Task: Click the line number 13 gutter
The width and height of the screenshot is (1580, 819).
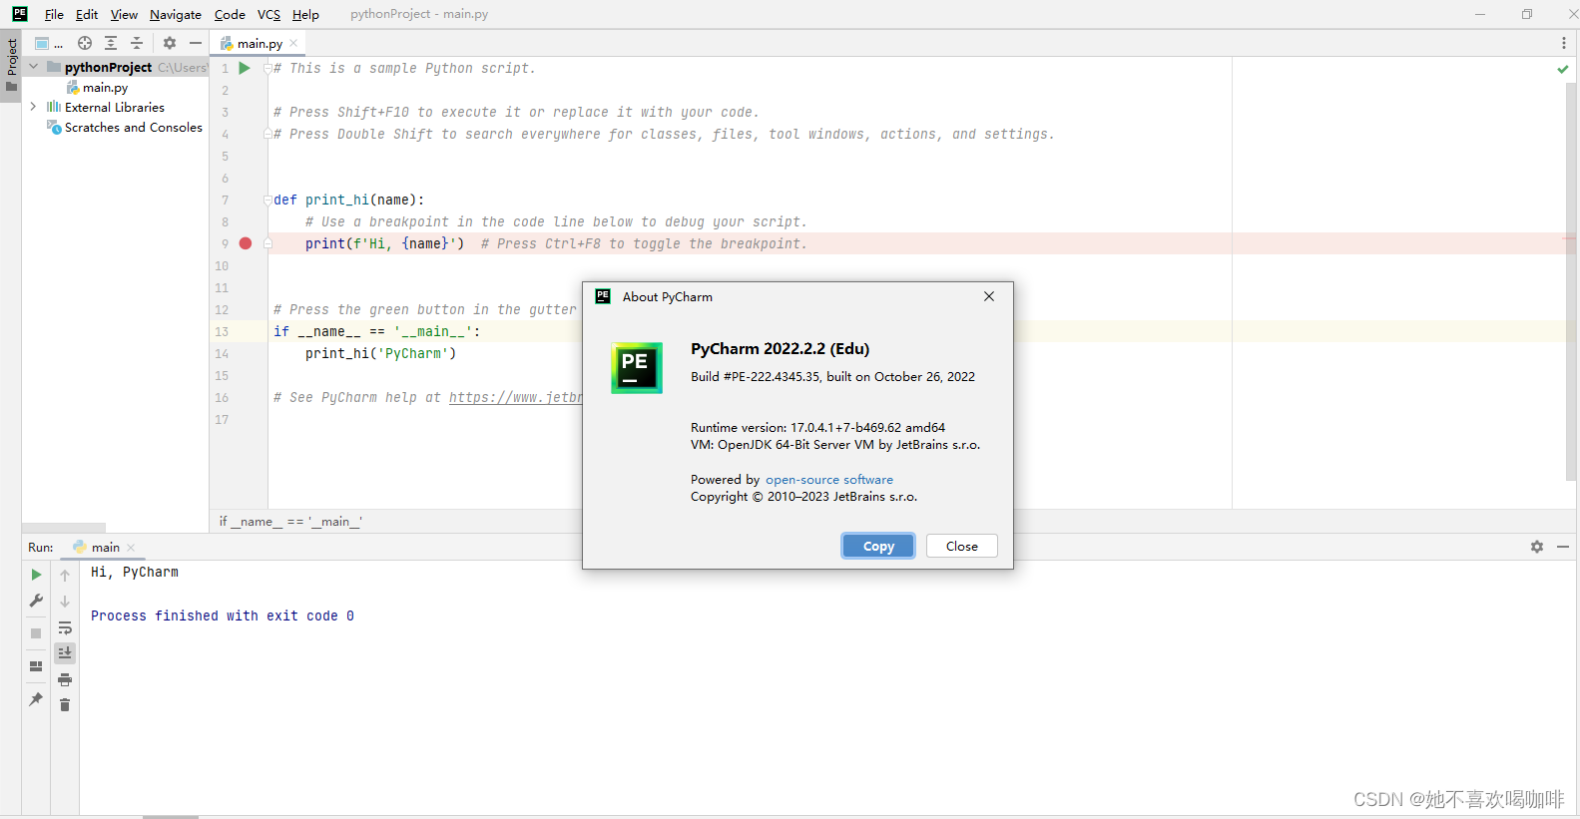Action: tap(222, 332)
